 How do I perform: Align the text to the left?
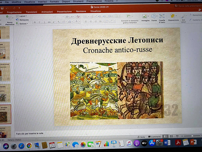[86, 21]
